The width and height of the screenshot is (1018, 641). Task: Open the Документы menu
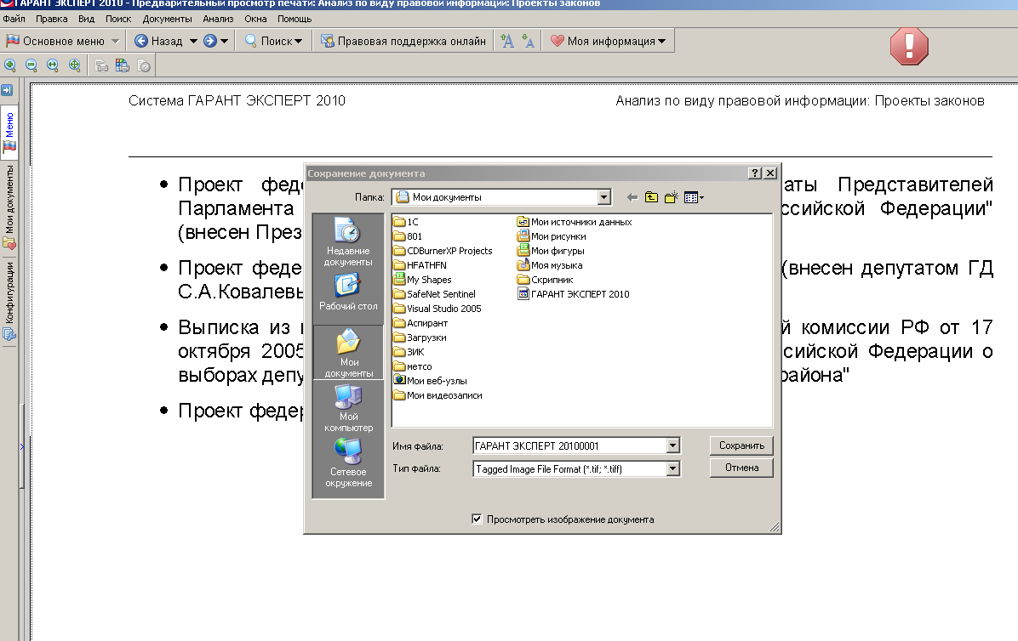click(x=168, y=19)
